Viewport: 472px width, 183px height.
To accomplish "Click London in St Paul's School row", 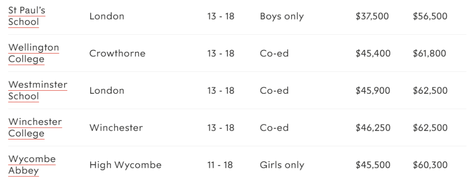I will 107,16.
